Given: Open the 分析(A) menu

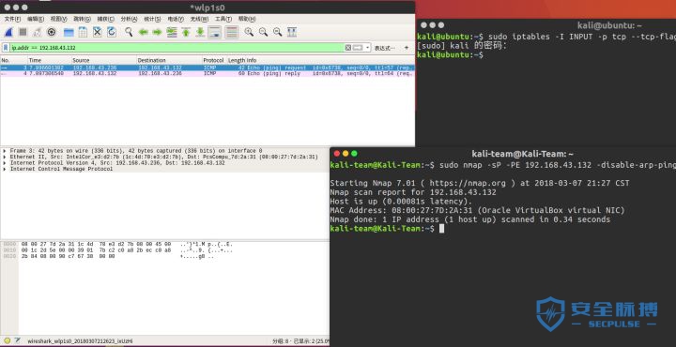Looking at the screenshot, I should point(129,19).
